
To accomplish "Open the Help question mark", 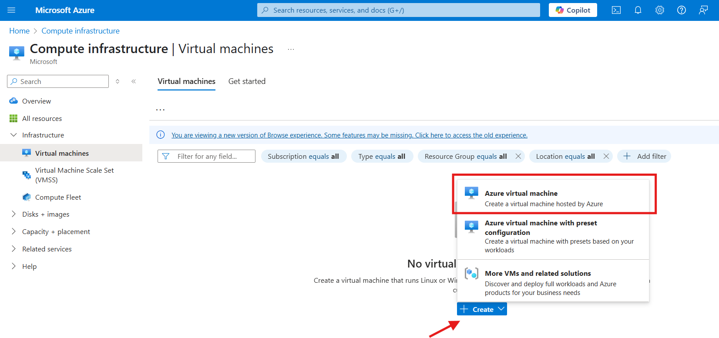I will (x=682, y=10).
